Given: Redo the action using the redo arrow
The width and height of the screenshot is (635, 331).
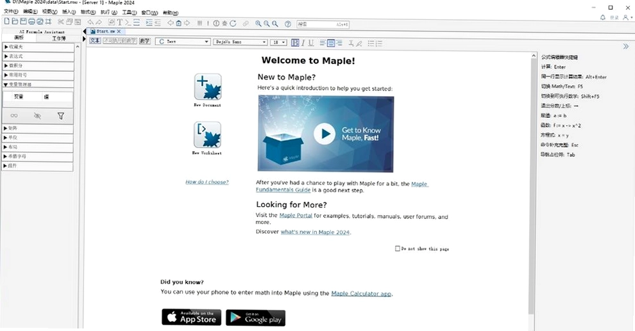Looking at the screenshot, I should (x=98, y=22).
